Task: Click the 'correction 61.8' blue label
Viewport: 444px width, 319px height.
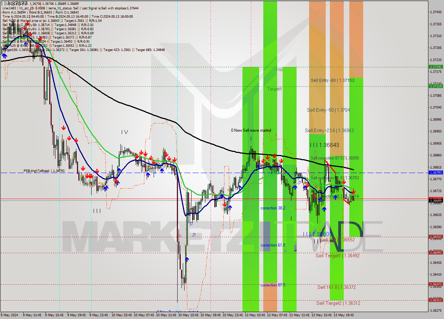Action: [273, 245]
